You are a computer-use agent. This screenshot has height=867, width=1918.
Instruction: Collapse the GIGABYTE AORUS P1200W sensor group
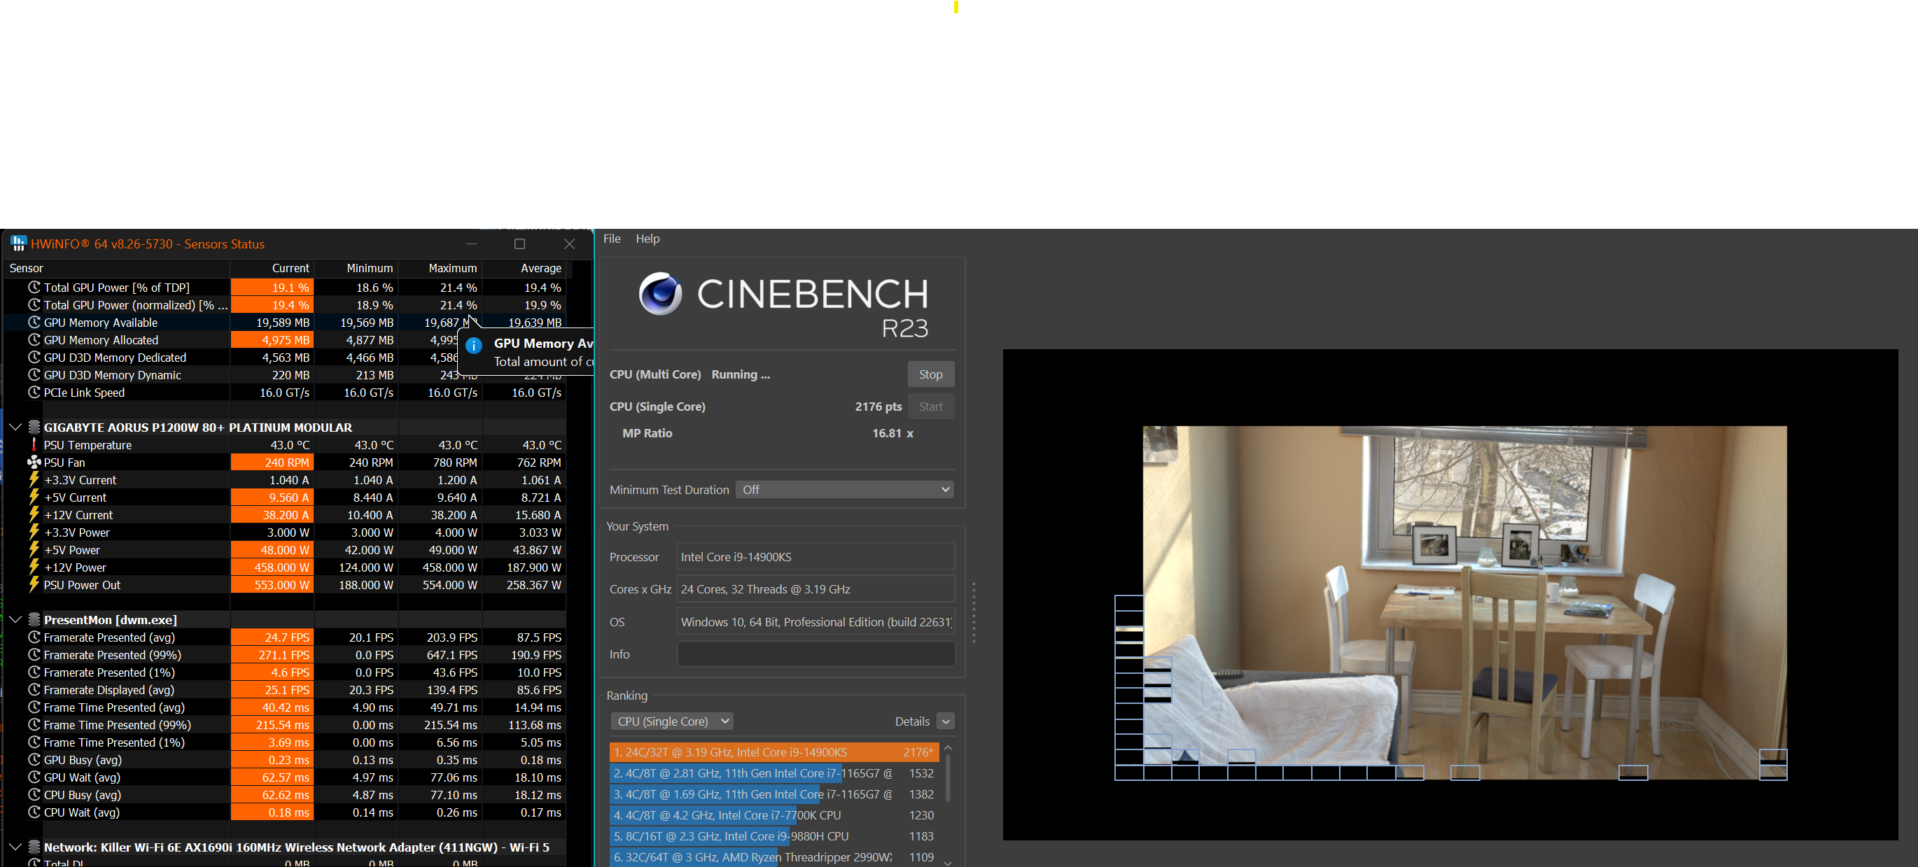(x=15, y=427)
